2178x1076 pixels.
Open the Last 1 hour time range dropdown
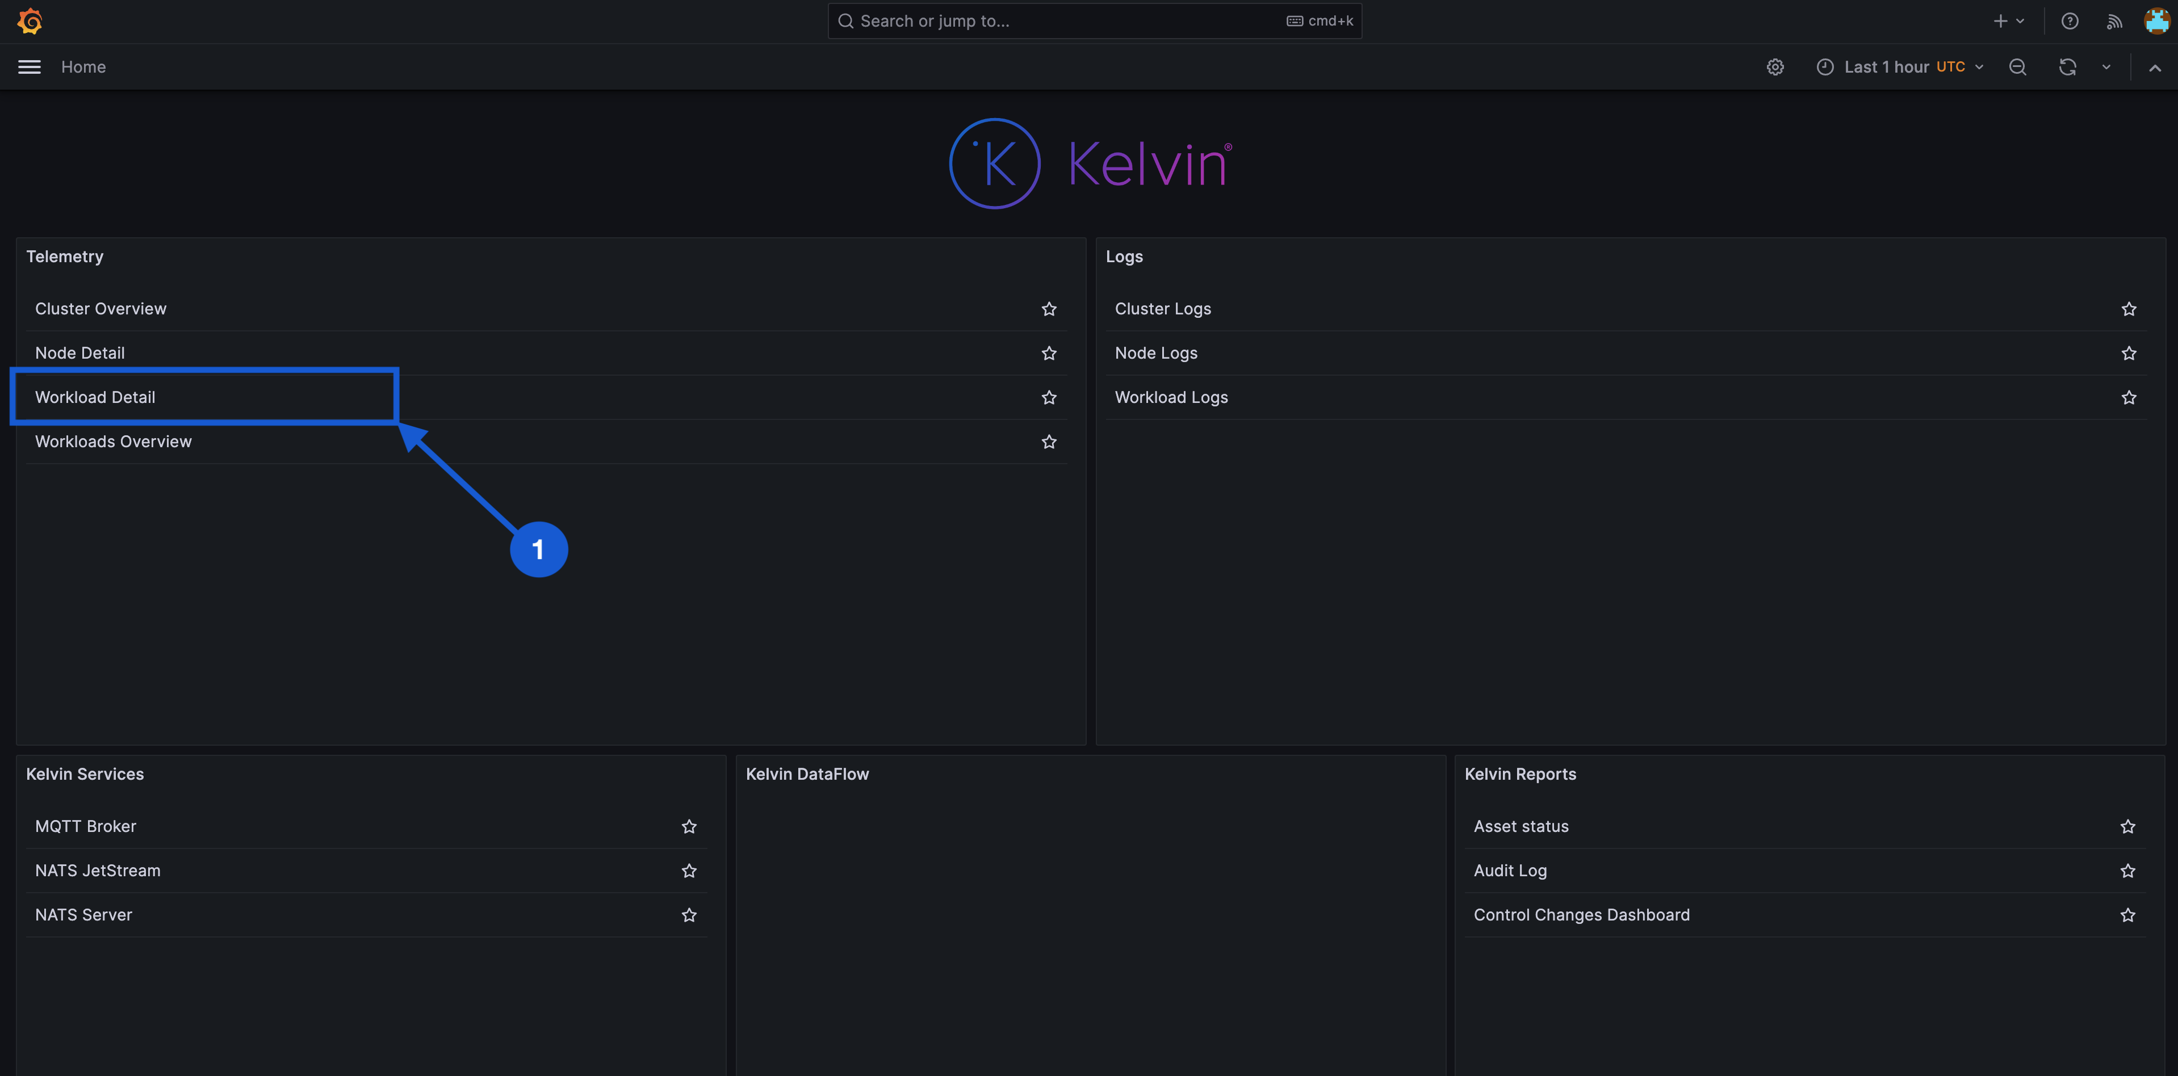click(1899, 67)
